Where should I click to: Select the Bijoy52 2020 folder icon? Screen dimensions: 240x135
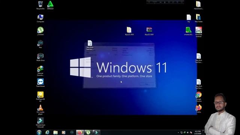coord(129,31)
